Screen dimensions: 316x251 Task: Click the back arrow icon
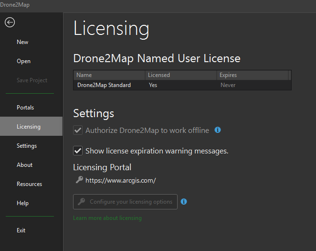(10, 22)
